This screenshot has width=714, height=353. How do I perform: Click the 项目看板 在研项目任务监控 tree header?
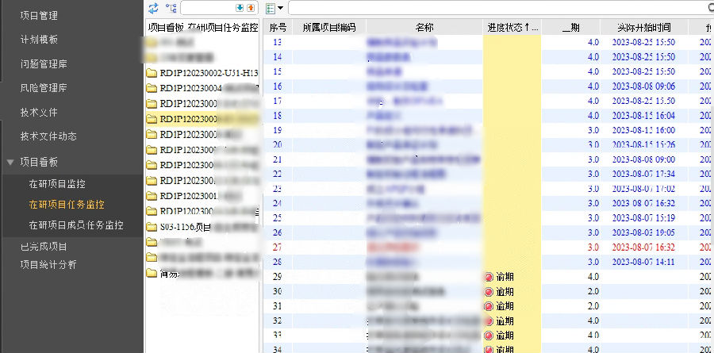tap(203, 28)
